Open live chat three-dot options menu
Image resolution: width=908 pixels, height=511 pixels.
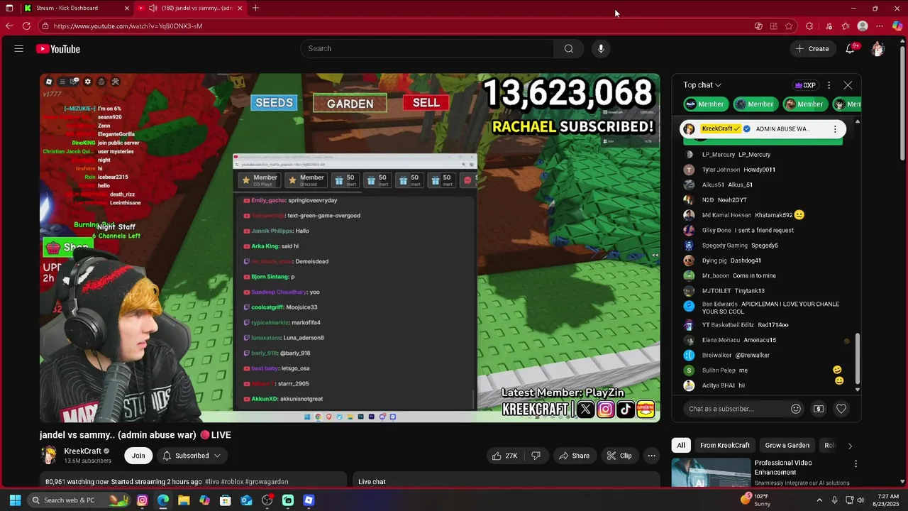829,85
